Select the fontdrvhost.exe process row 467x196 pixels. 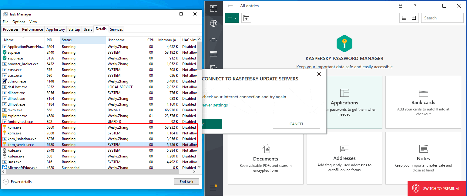tap(99, 122)
